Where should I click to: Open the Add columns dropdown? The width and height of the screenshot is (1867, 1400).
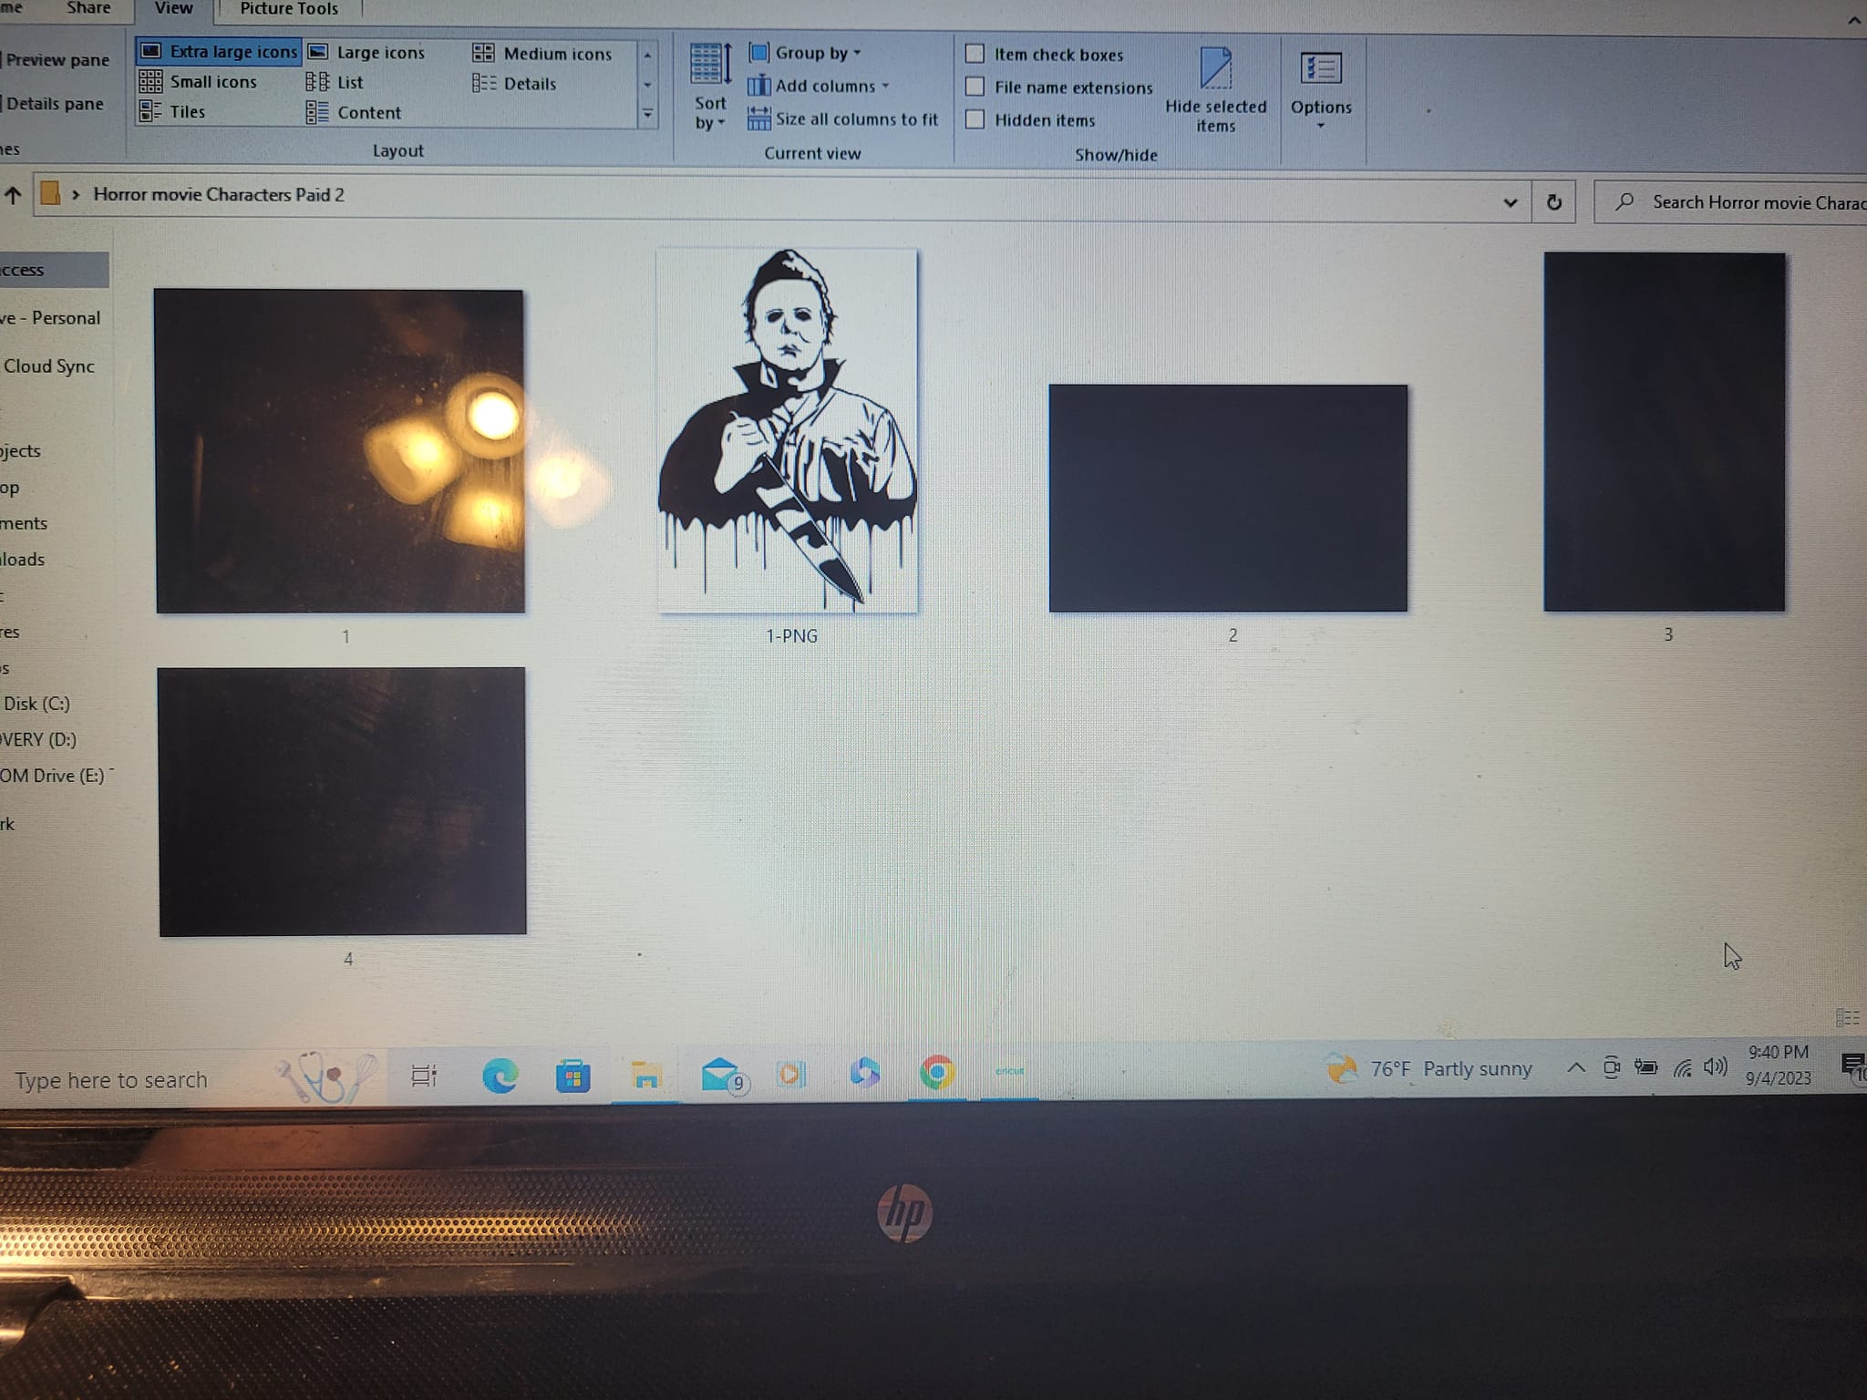[x=818, y=86]
